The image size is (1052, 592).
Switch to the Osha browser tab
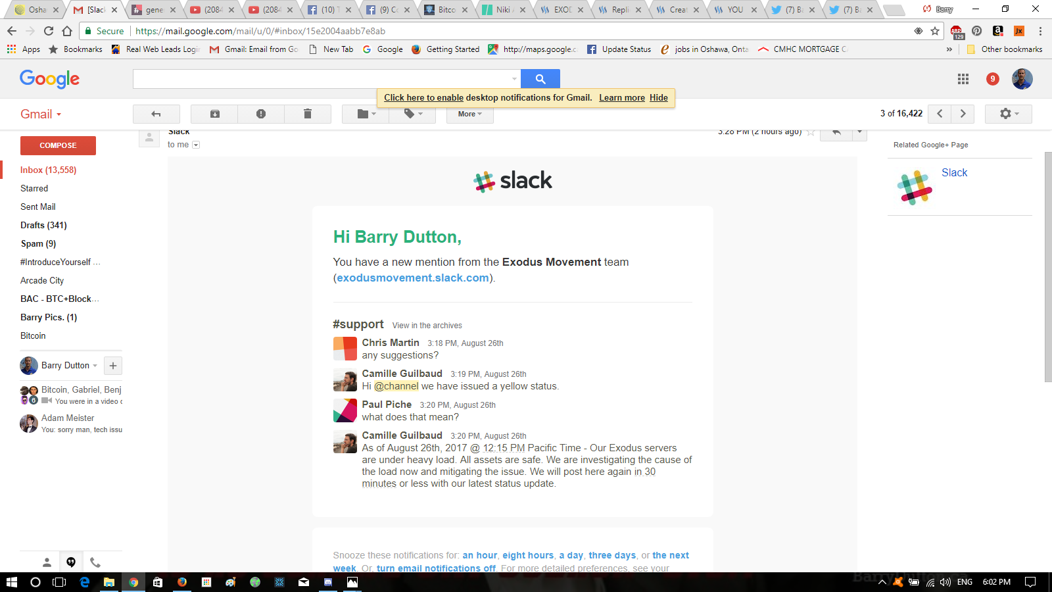click(37, 10)
